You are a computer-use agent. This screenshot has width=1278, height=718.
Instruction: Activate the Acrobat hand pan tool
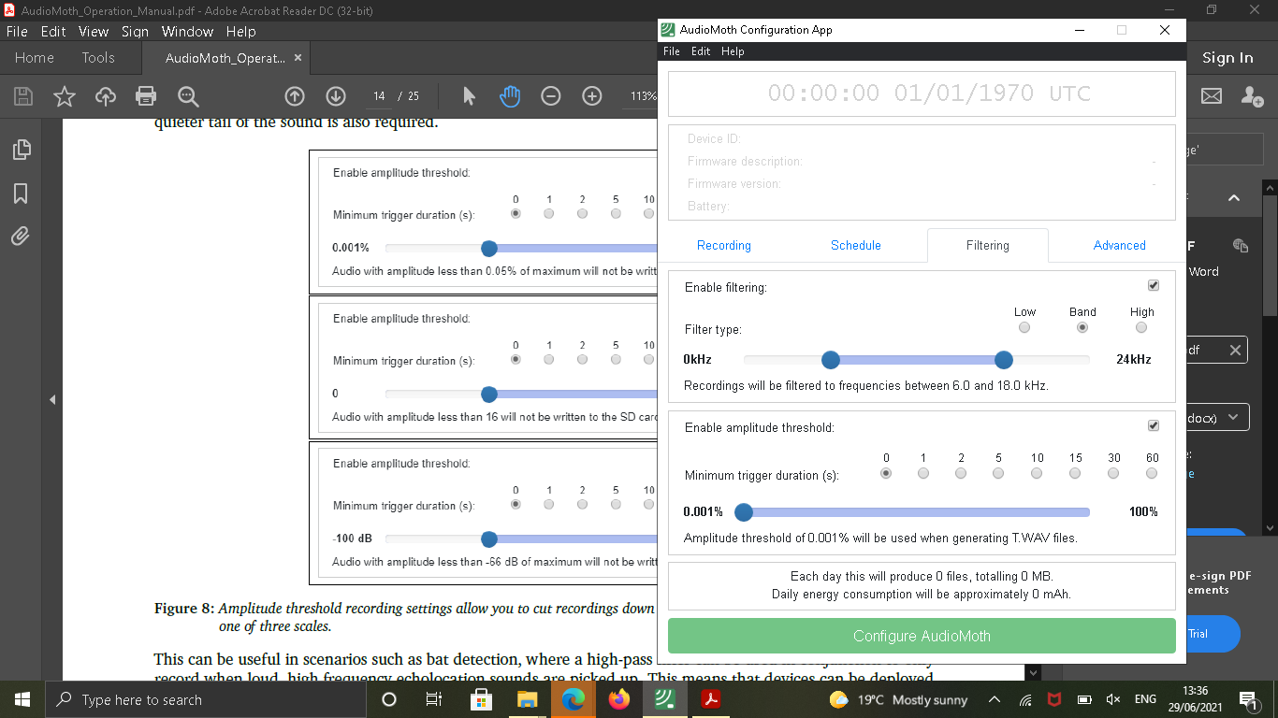[510, 96]
